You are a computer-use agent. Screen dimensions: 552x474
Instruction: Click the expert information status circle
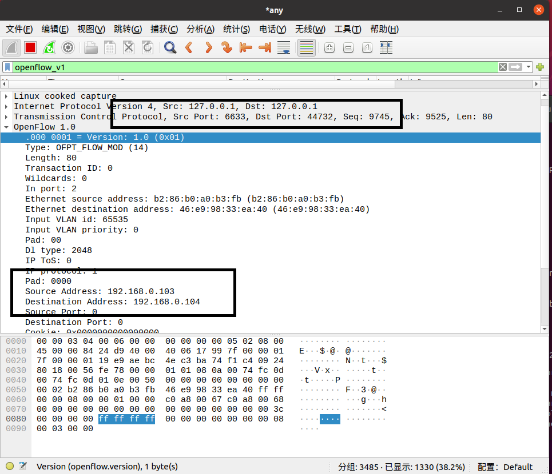pos(10,466)
